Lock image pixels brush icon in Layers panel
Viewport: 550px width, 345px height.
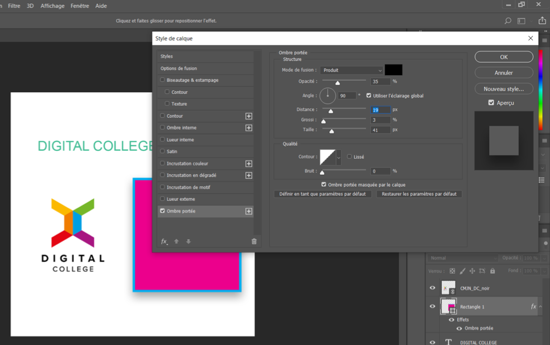[462, 271]
